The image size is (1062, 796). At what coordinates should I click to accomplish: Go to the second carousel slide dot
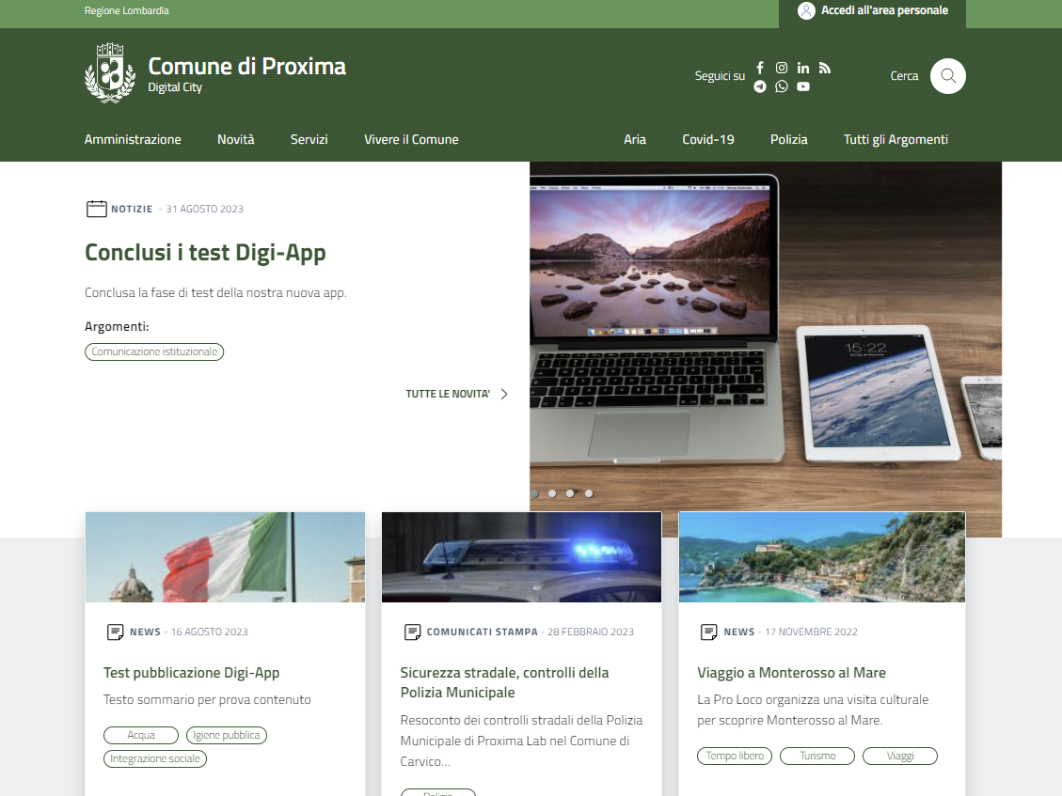(552, 492)
